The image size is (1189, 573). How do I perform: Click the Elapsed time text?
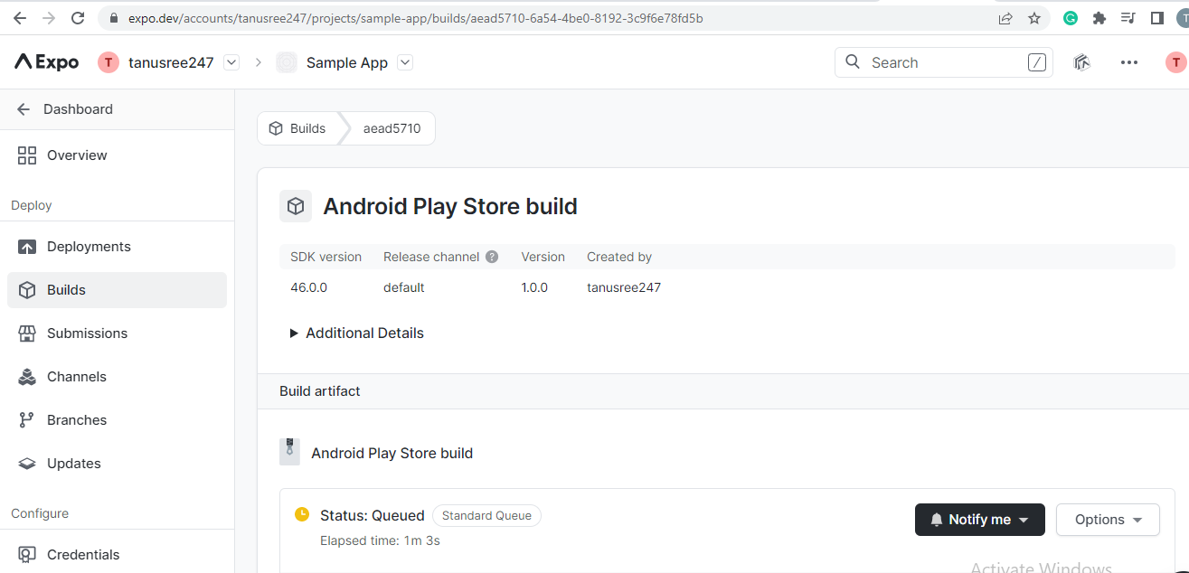tap(380, 540)
